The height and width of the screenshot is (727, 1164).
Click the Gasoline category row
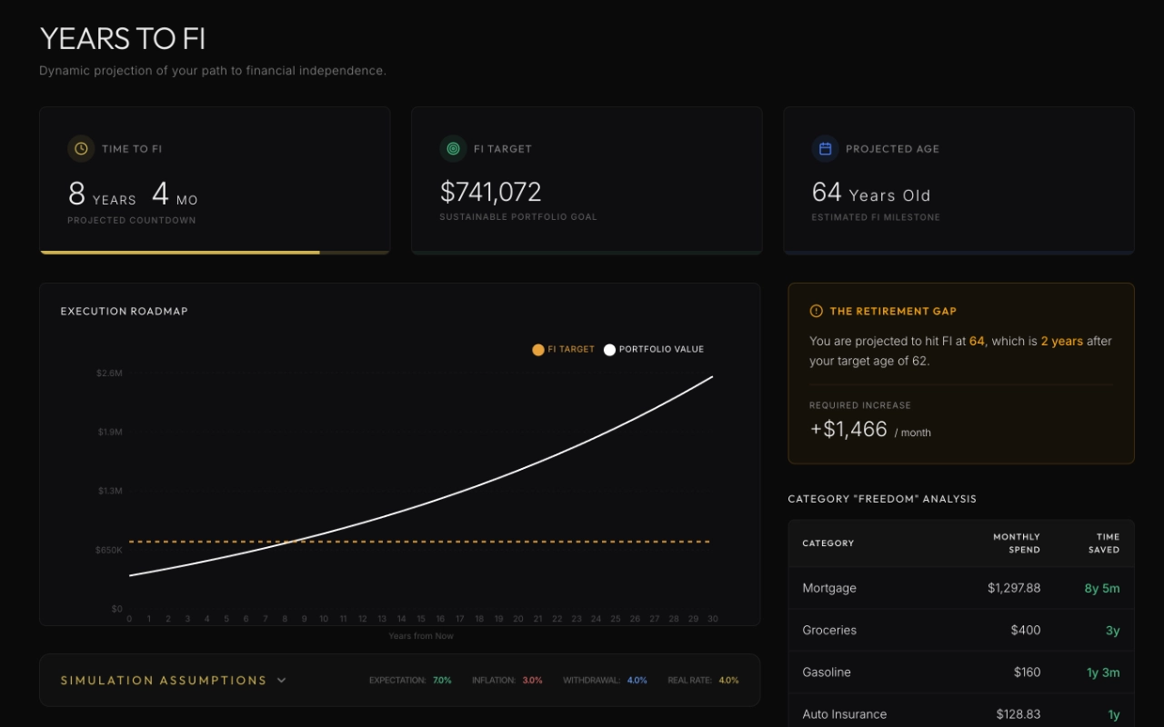point(960,672)
